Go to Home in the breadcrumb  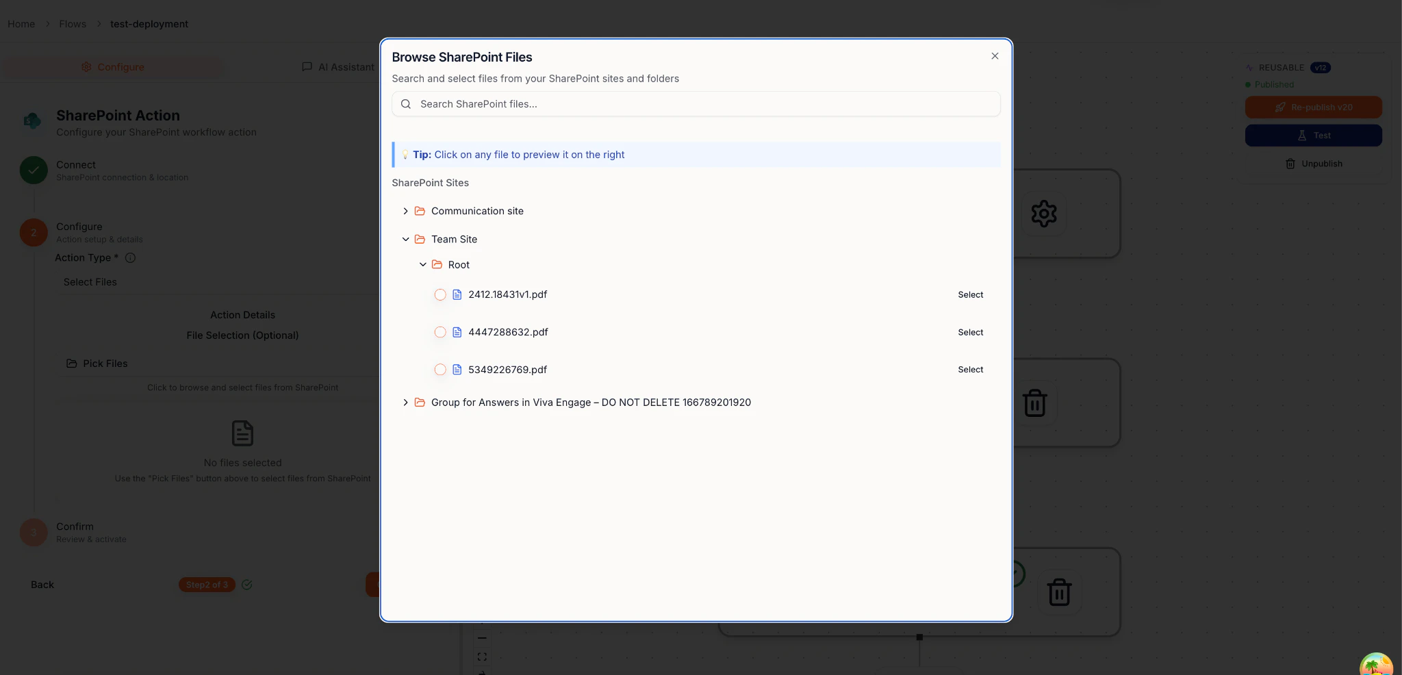pyautogui.click(x=21, y=24)
